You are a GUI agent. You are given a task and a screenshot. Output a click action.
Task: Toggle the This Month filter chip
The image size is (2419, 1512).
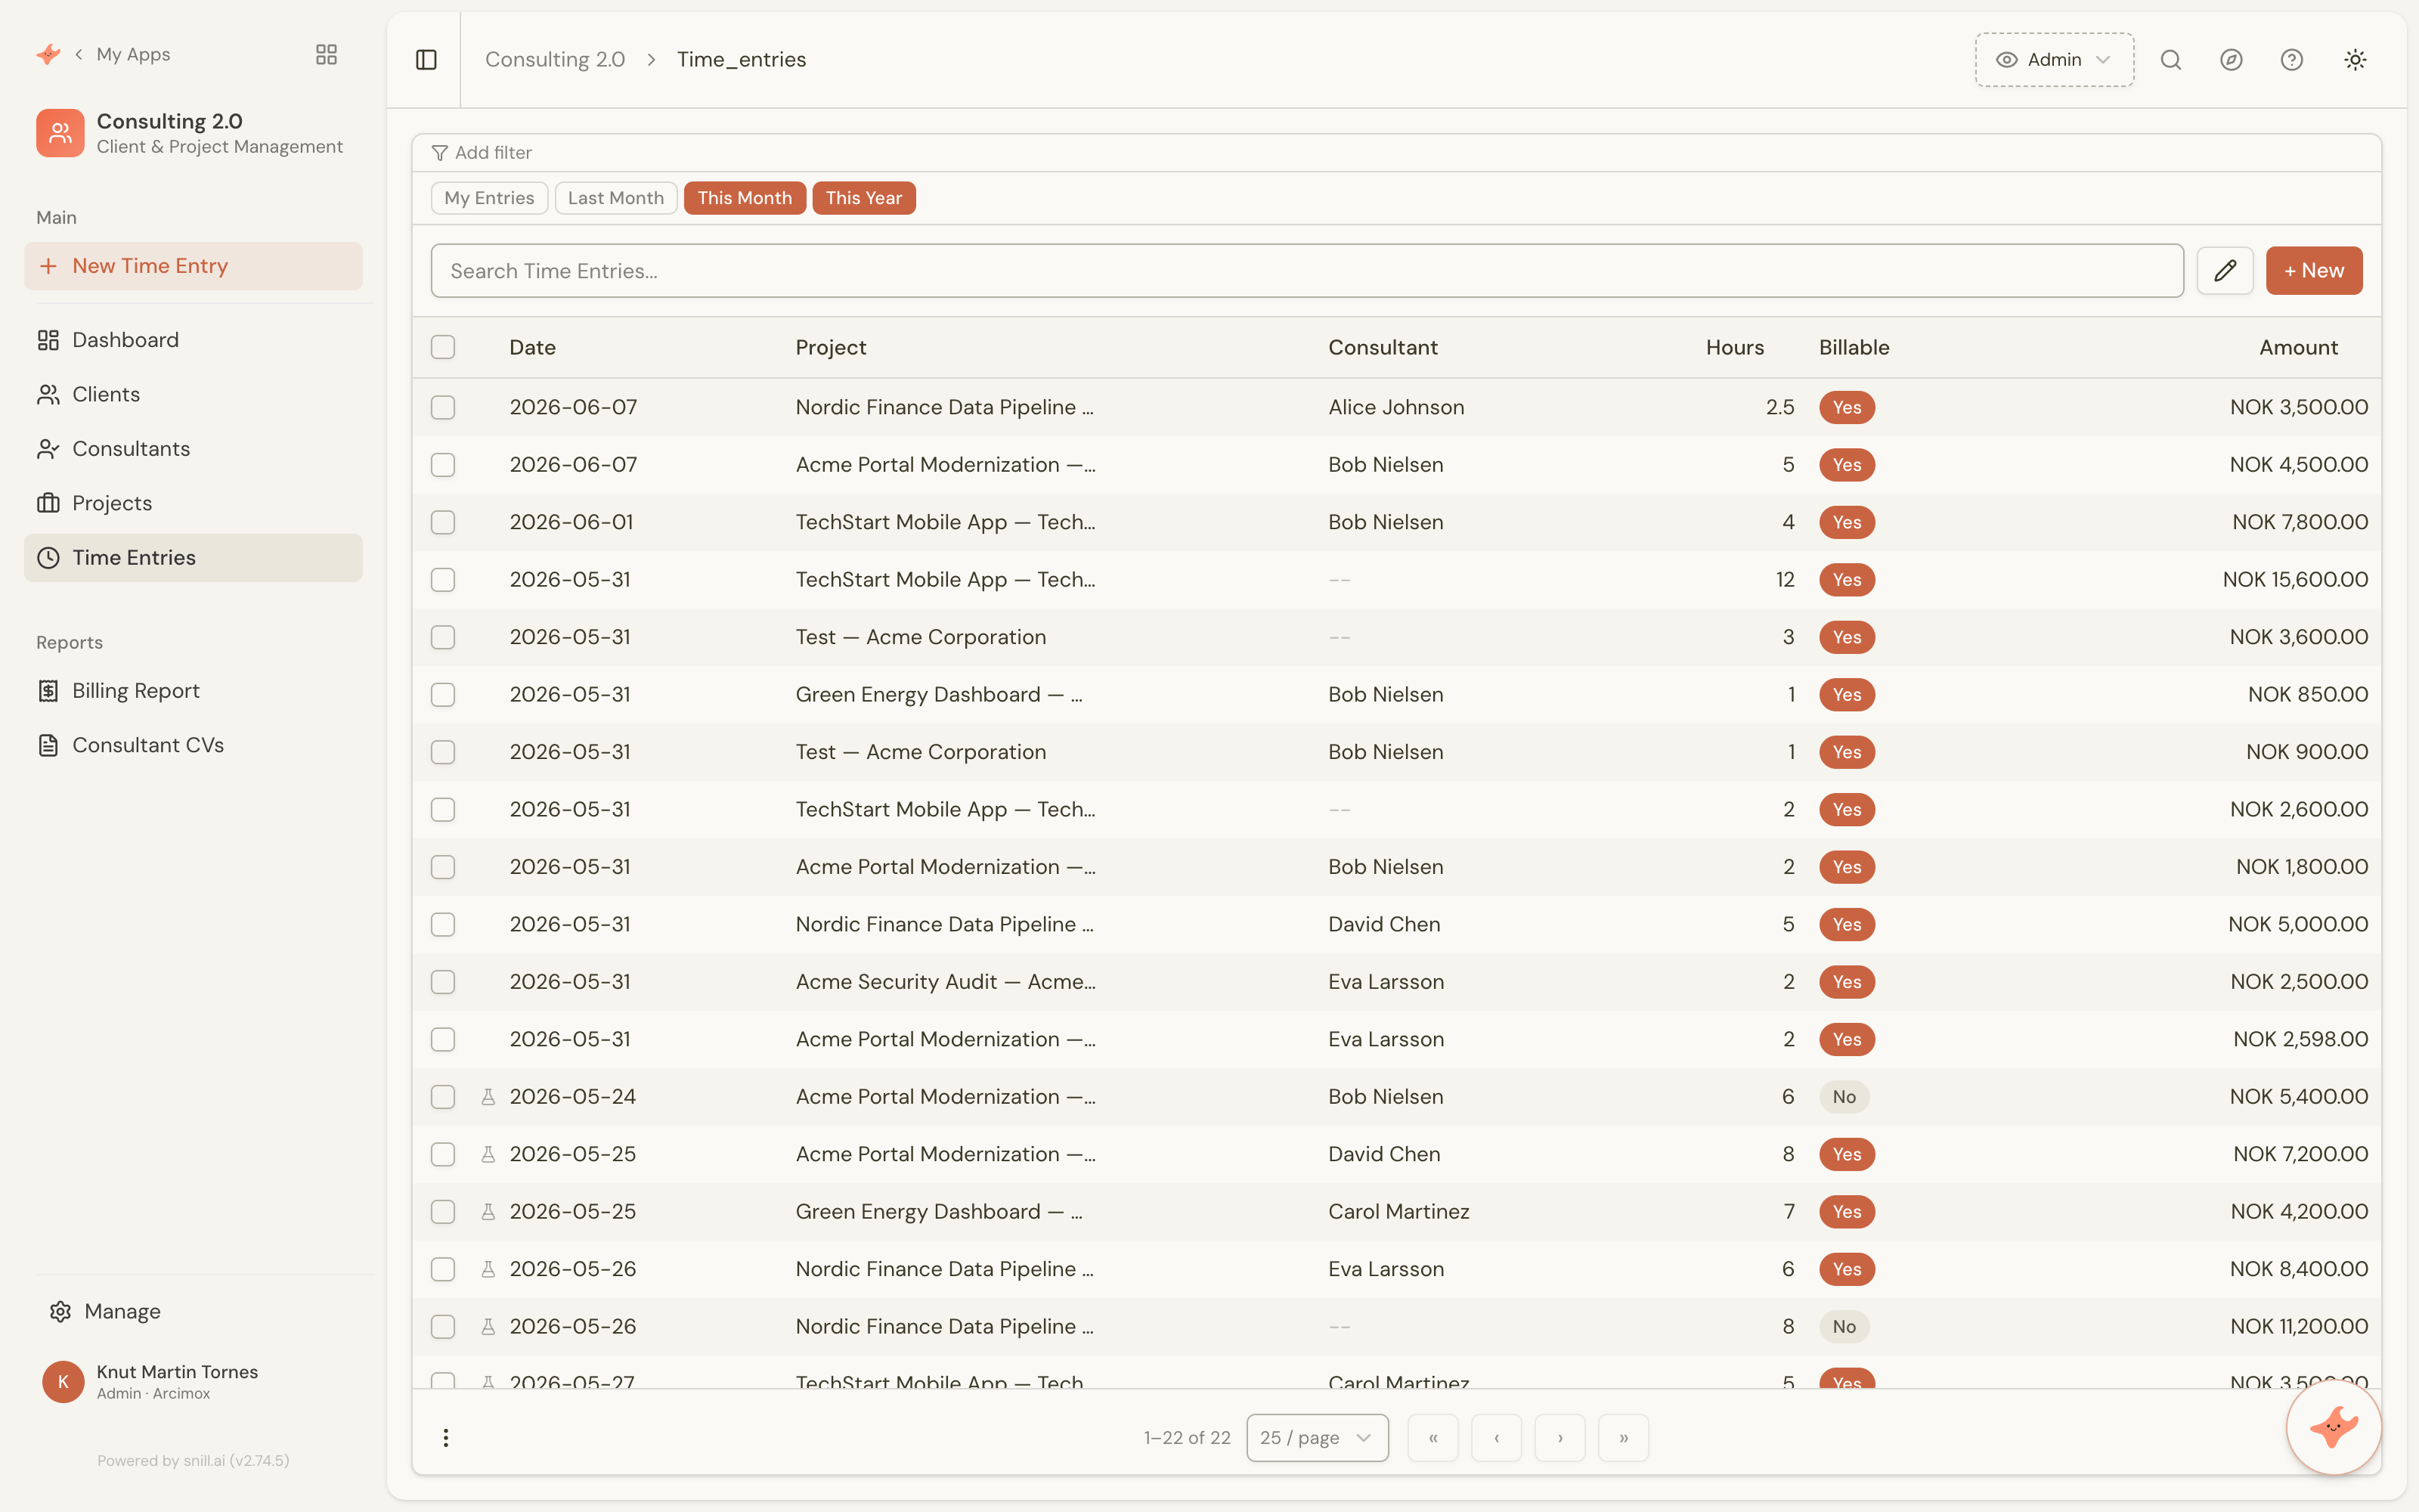[x=745, y=198]
